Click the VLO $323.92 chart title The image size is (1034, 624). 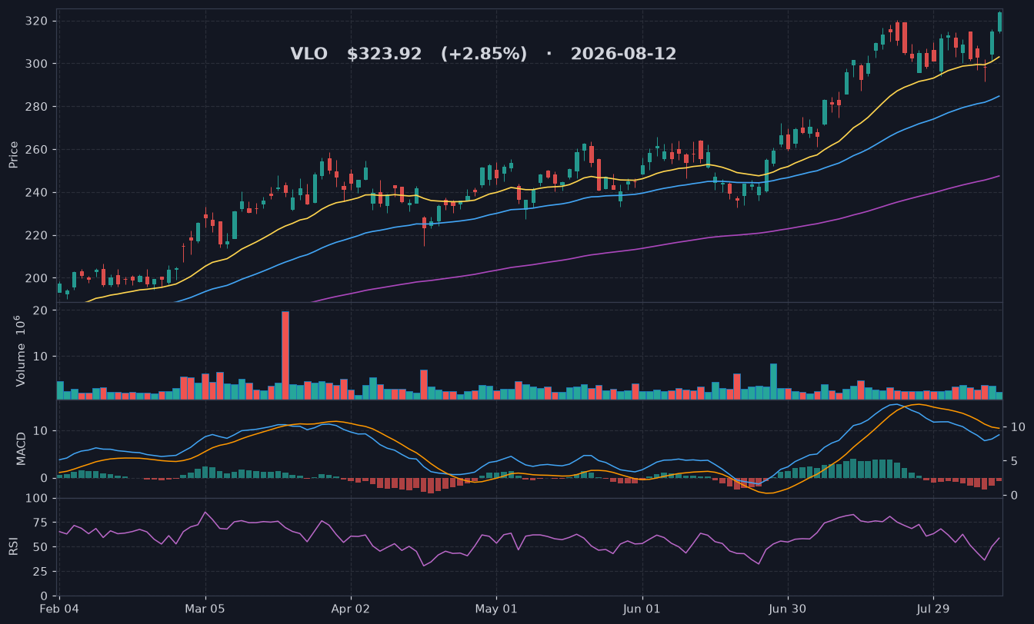point(483,55)
